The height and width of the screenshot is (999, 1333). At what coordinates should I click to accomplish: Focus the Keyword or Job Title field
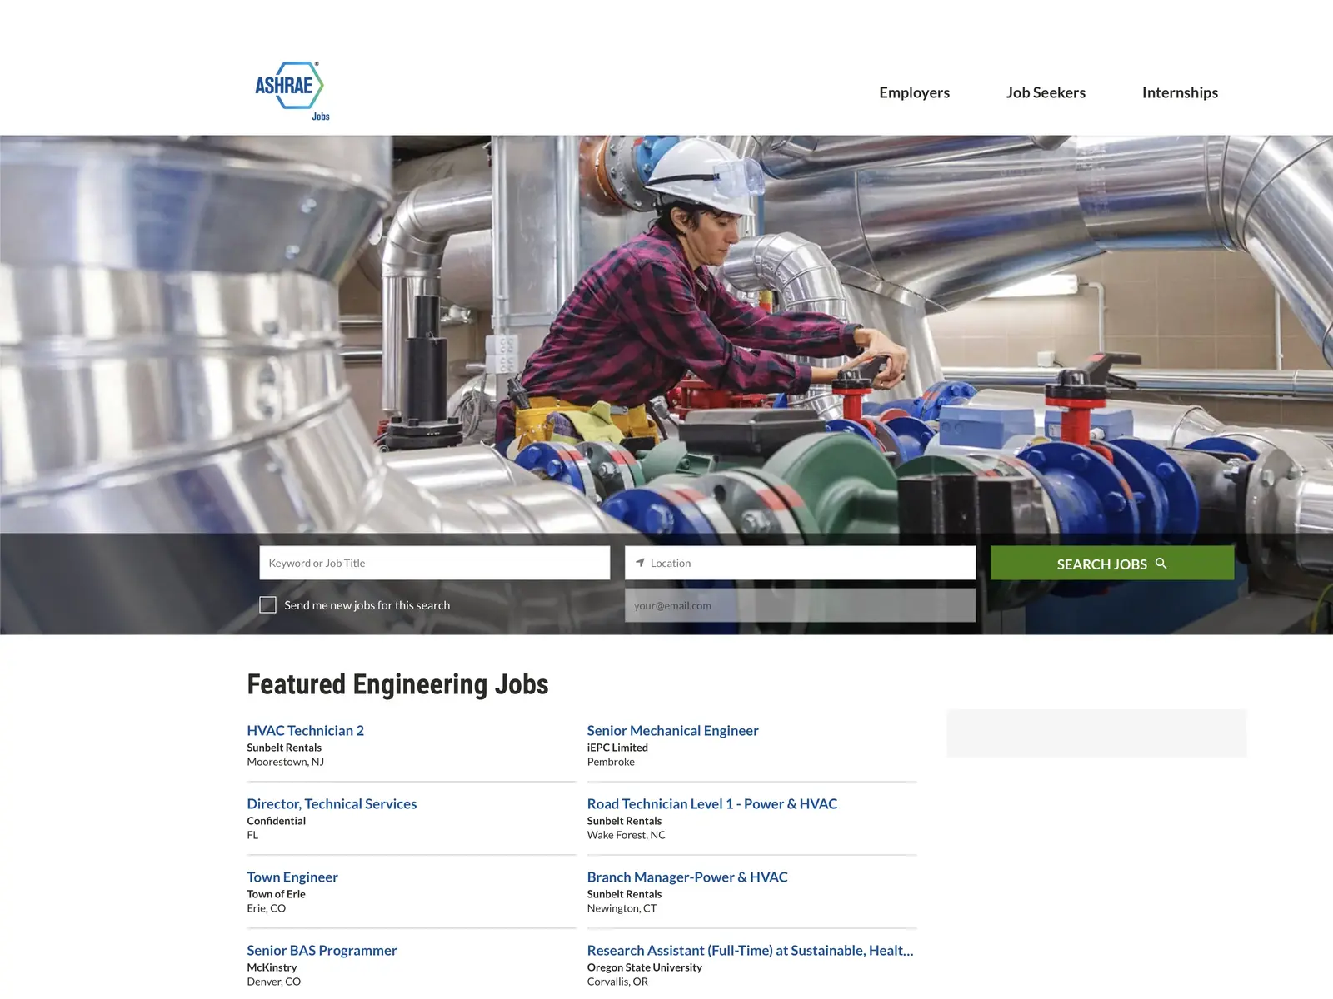[435, 563]
